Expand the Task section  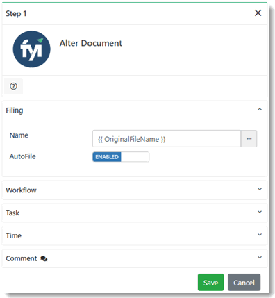tap(260, 212)
